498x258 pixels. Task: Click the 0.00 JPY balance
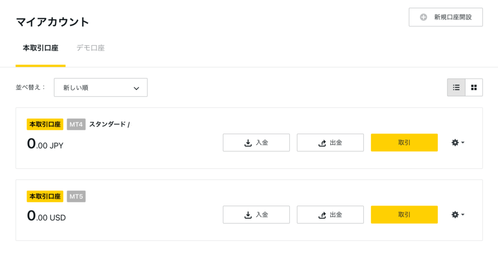(45, 144)
